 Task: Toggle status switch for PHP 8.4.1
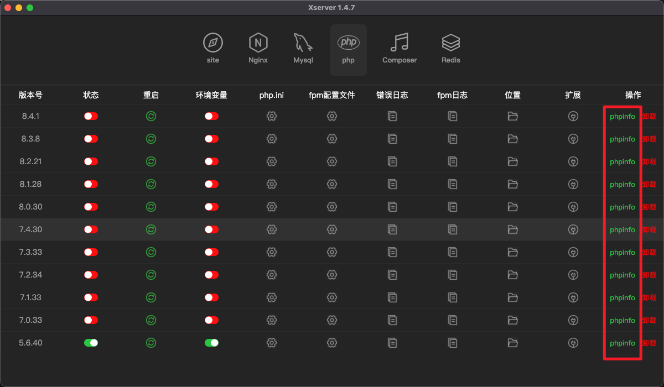pyautogui.click(x=91, y=116)
